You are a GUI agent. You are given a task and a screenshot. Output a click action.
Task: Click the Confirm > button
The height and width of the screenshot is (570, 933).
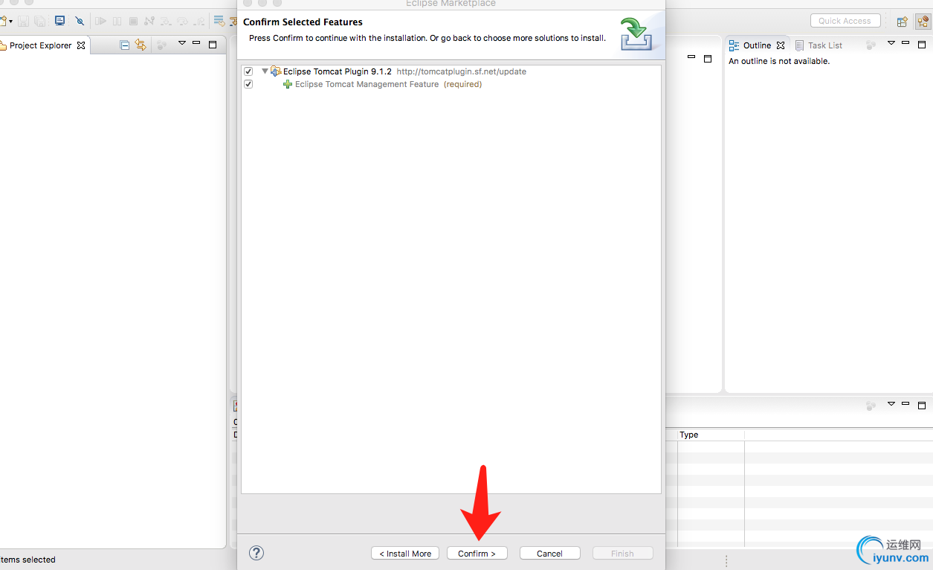click(477, 554)
